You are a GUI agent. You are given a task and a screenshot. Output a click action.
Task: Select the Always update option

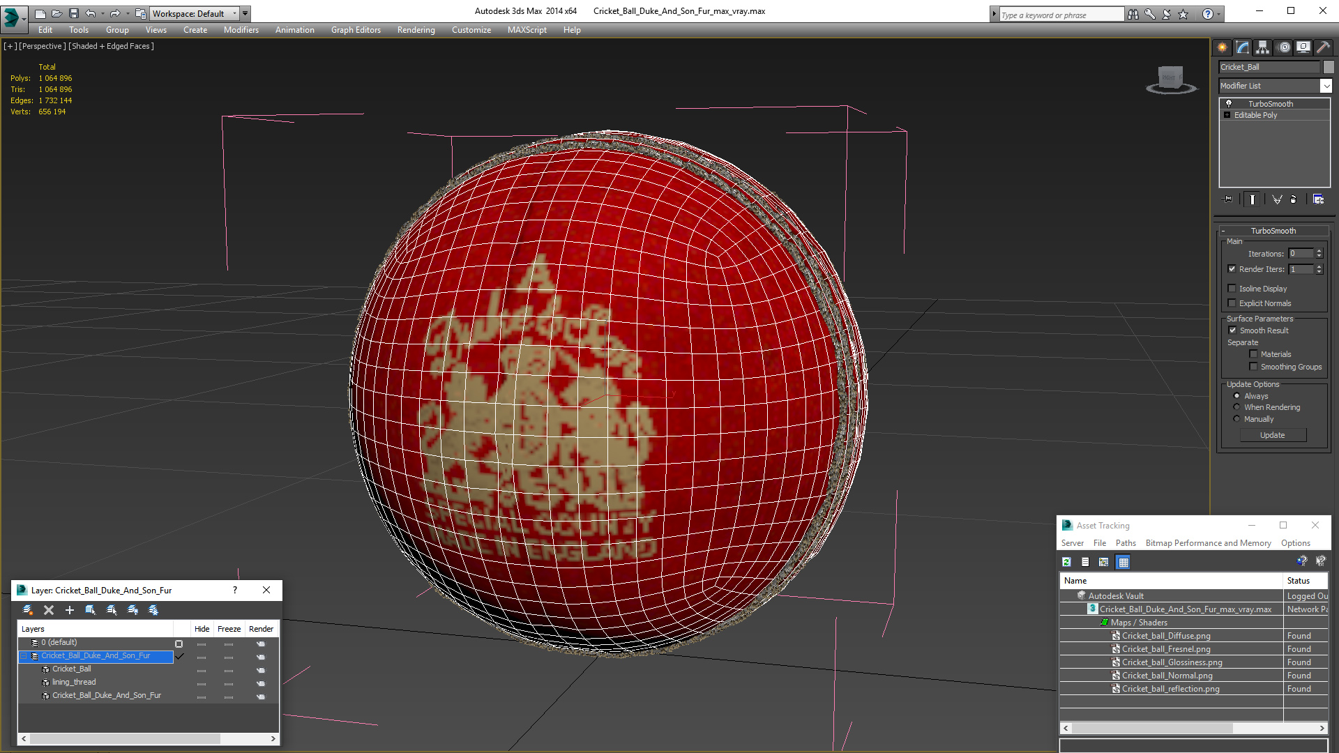coord(1236,396)
